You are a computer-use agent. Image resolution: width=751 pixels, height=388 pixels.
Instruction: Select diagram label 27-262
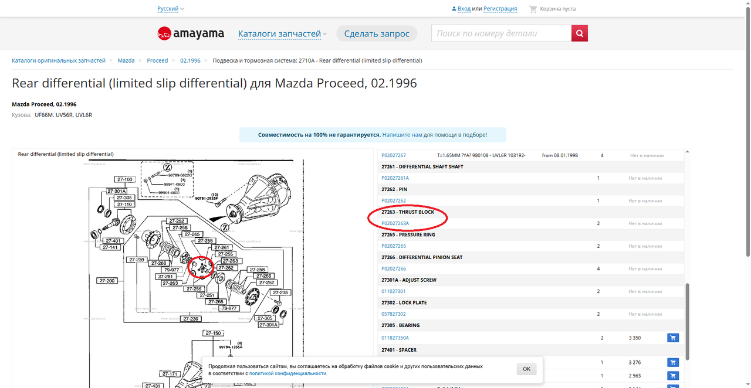pyautogui.click(x=226, y=268)
